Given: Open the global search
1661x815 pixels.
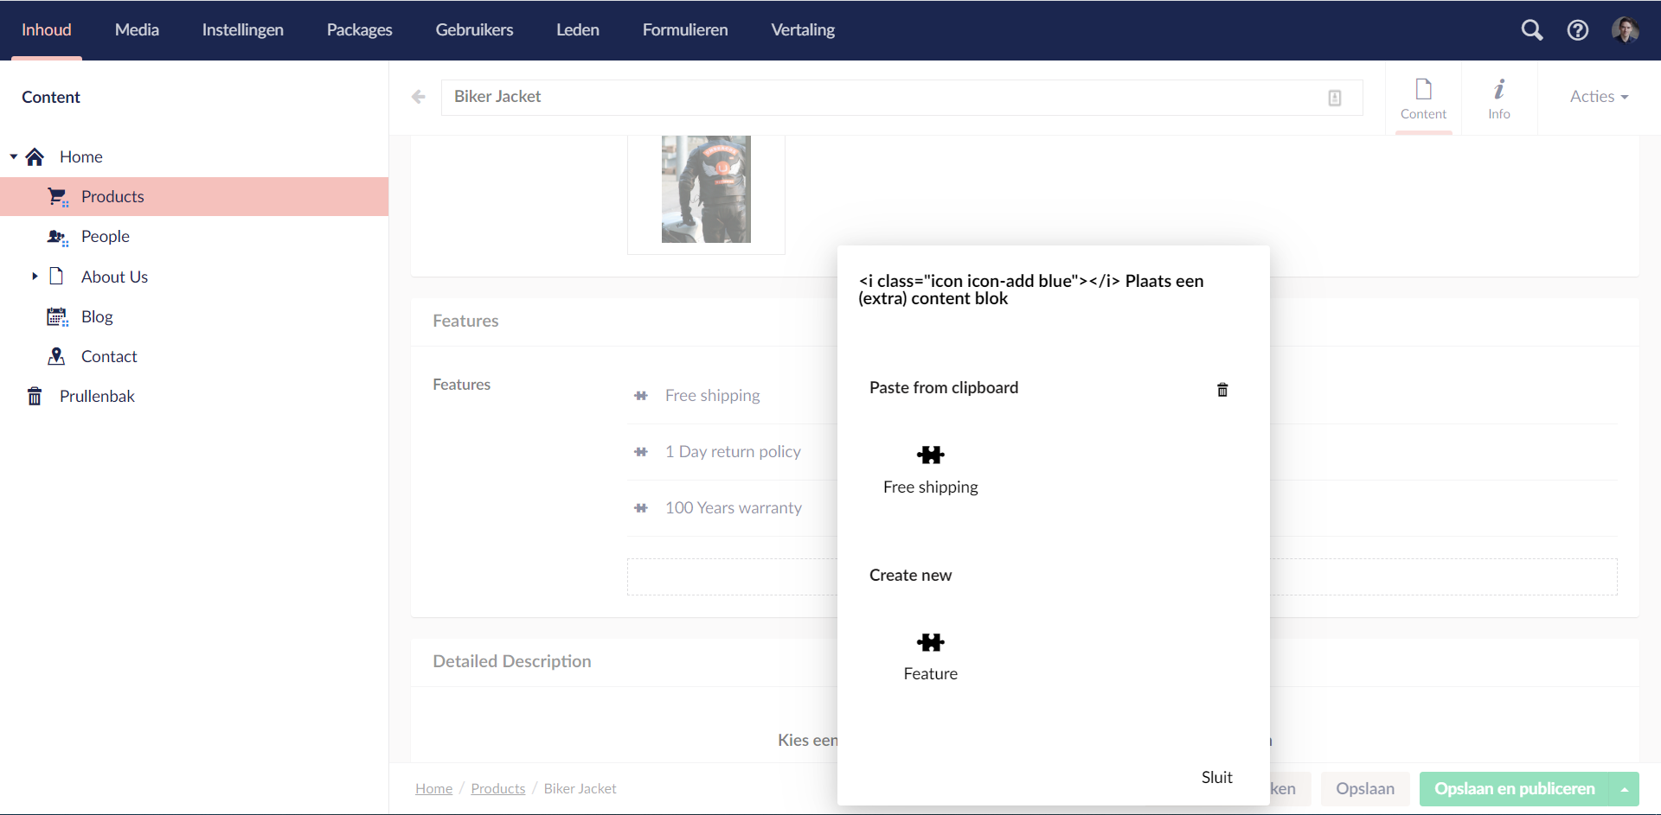Looking at the screenshot, I should point(1532,29).
